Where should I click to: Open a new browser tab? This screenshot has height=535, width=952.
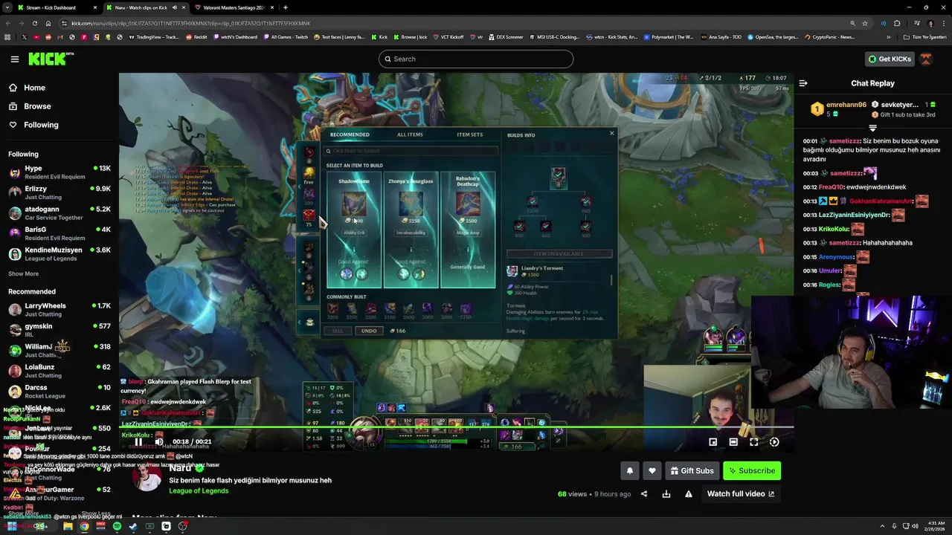click(x=286, y=7)
